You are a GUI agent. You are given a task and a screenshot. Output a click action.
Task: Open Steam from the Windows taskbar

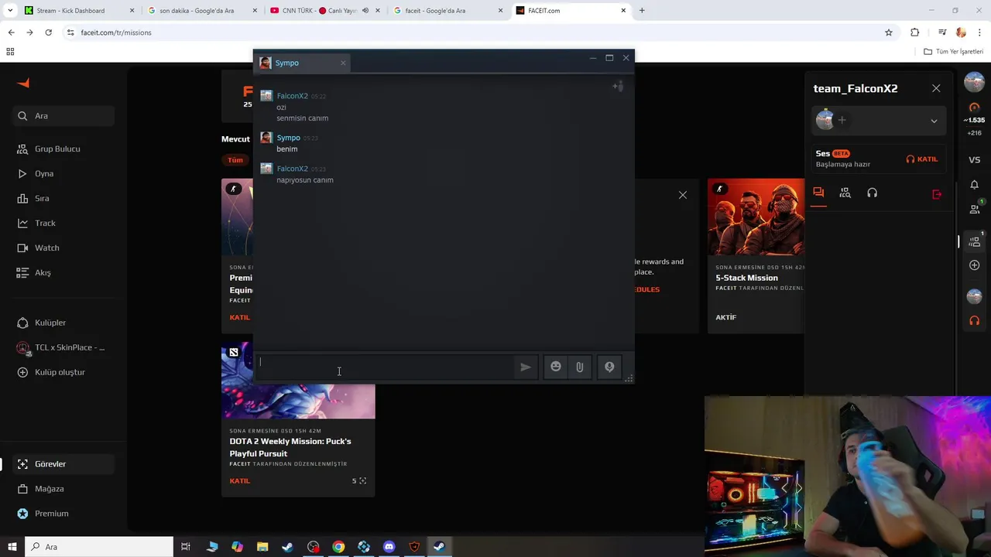(288, 547)
